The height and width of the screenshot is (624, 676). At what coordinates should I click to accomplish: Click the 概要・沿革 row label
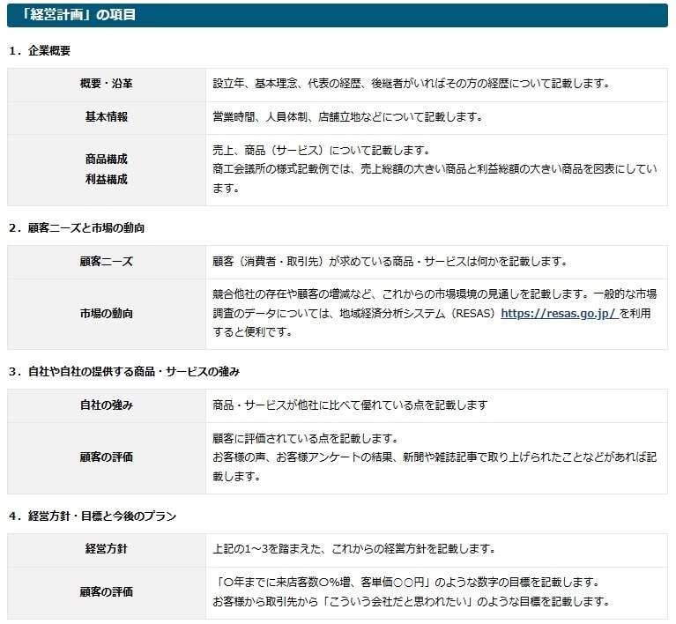point(106,83)
